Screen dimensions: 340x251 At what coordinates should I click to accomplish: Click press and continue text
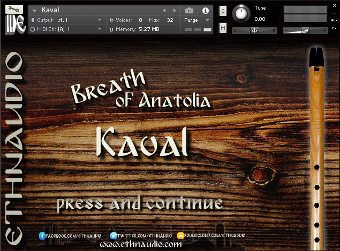139,203
